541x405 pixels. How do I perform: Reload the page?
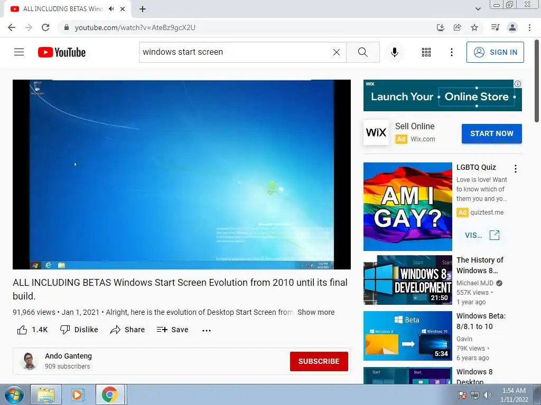pos(45,27)
